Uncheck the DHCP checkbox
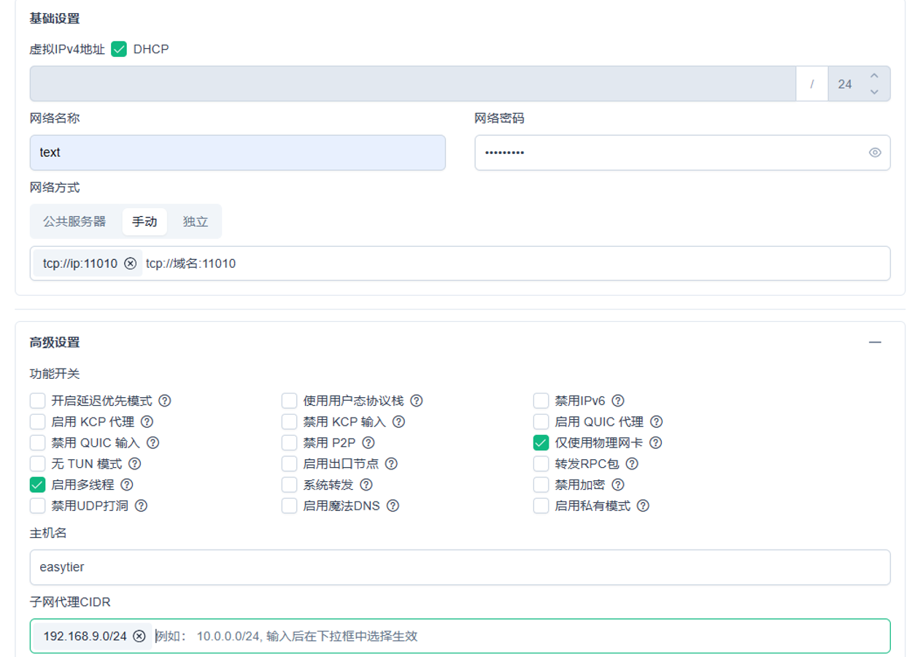 coord(119,50)
